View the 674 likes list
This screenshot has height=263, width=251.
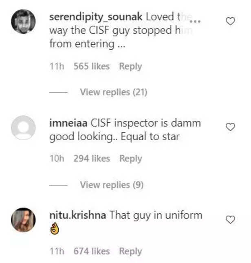(x=91, y=251)
